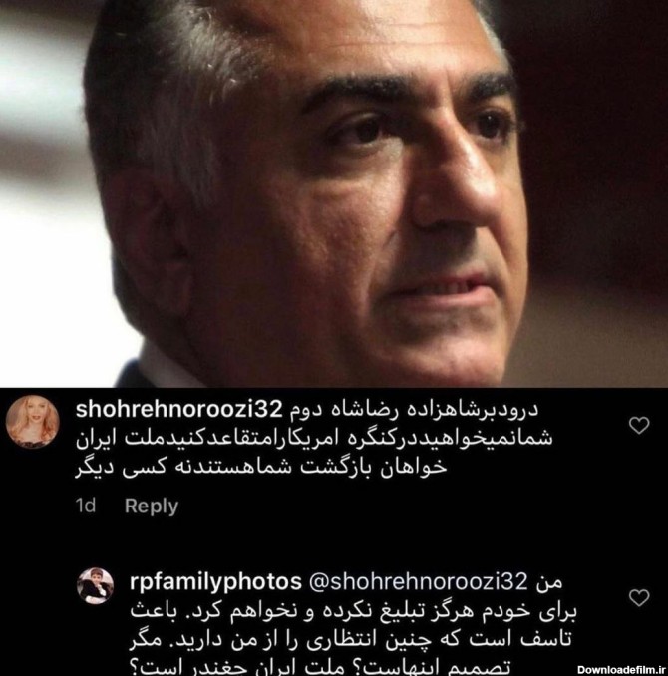Screen dimensions: 668x676
Task: Open the rpfamilyphotos username link
Action: point(215,581)
